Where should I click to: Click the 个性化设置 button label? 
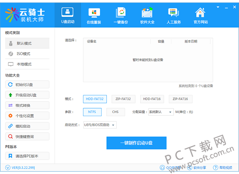tap(25, 116)
